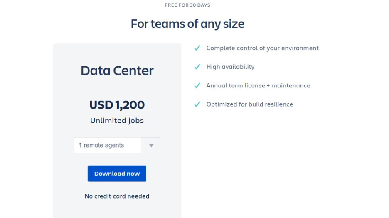Click Complete control of your environment text
This screenshot has height=218, width=389.
point(262,48)
